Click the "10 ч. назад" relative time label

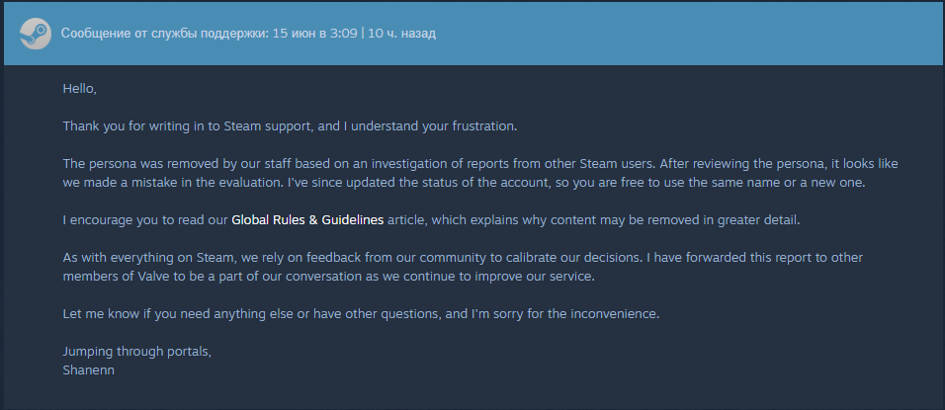401,34
